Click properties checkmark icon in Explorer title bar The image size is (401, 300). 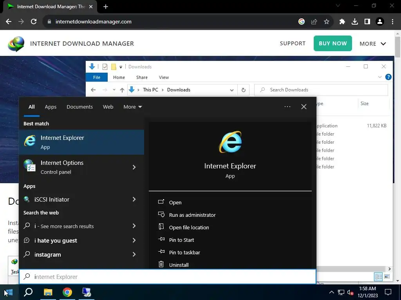click(x=105, y=67)
